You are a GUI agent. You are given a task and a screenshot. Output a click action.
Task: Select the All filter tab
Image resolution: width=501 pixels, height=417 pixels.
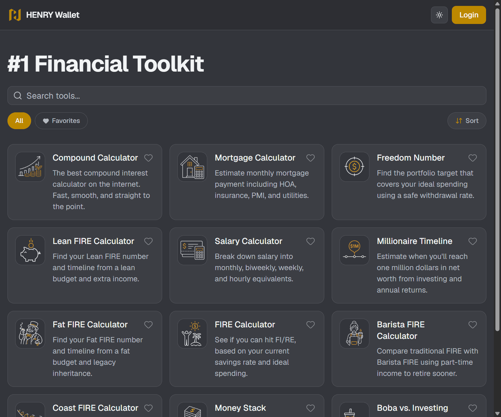coord(19,121)
